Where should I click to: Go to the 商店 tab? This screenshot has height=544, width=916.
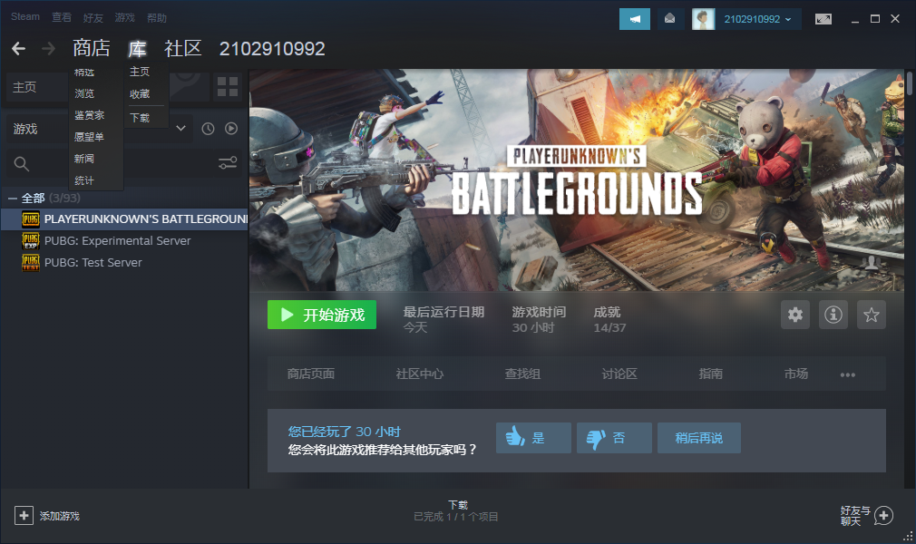pos(91,48)
